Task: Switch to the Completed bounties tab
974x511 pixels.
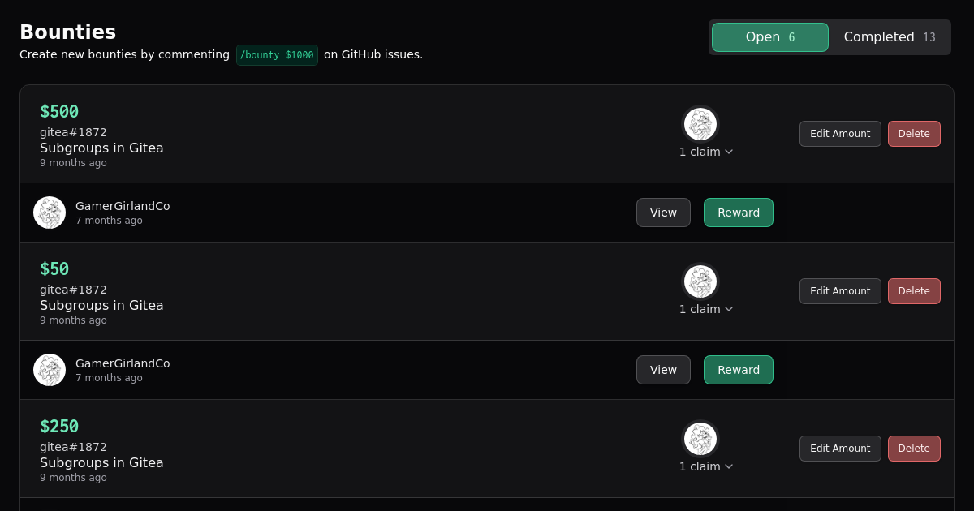Action: click(x=889, y=37)
